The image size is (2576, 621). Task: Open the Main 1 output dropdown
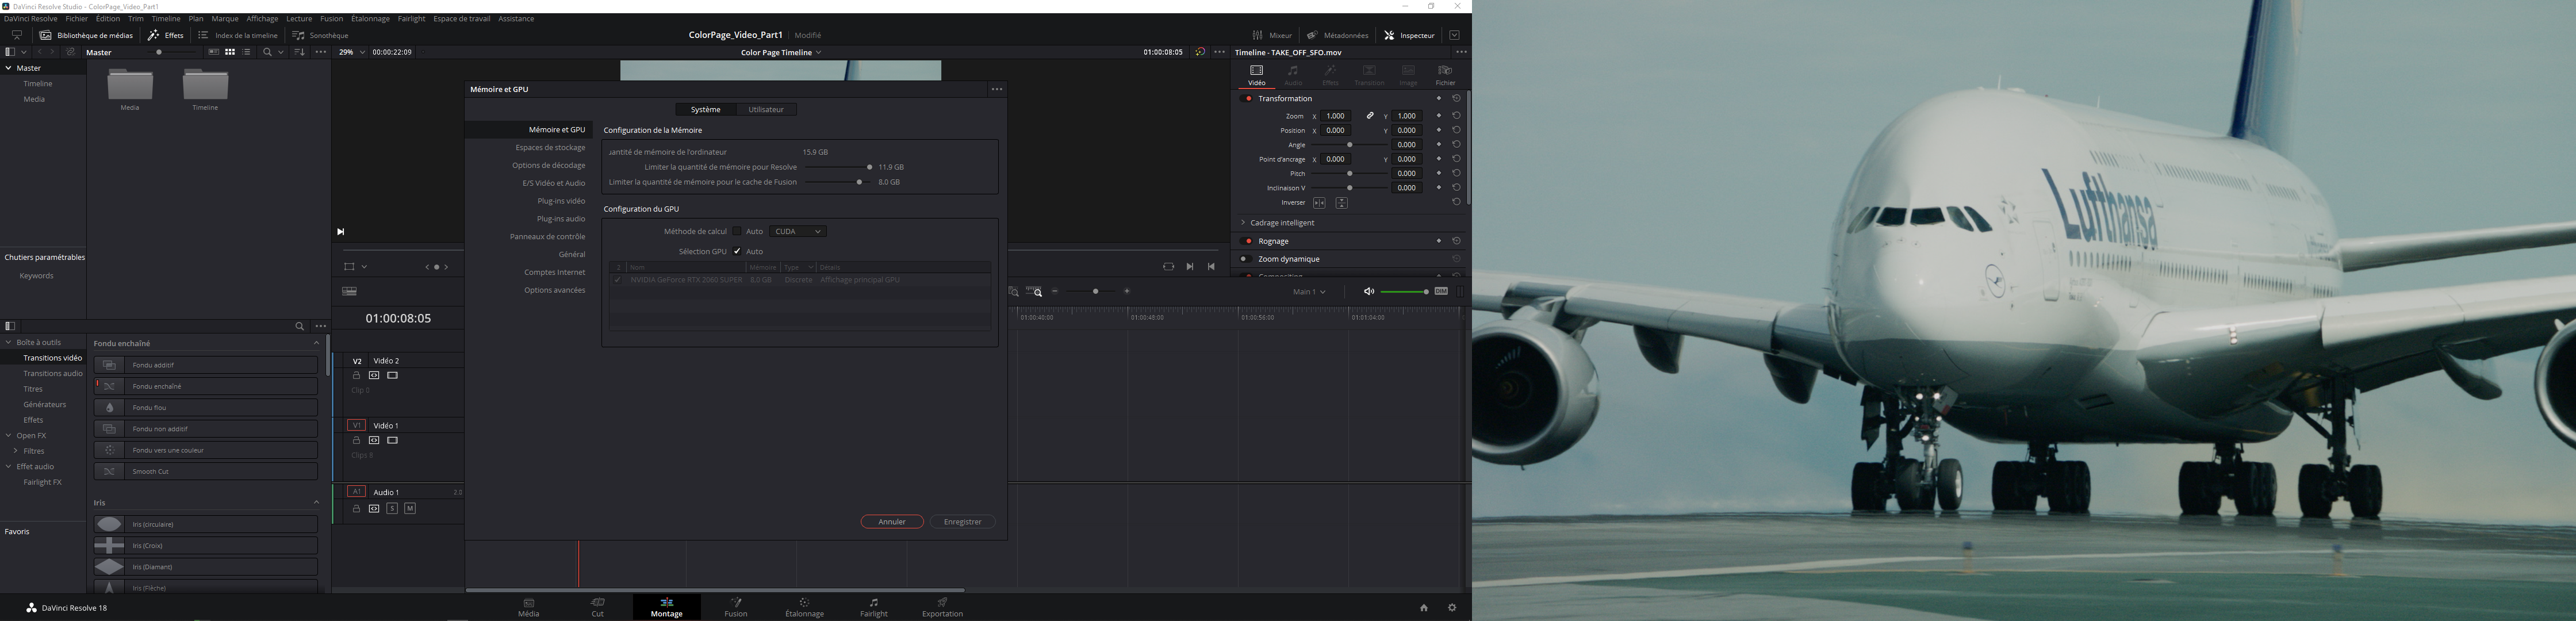pos(1308,292)
